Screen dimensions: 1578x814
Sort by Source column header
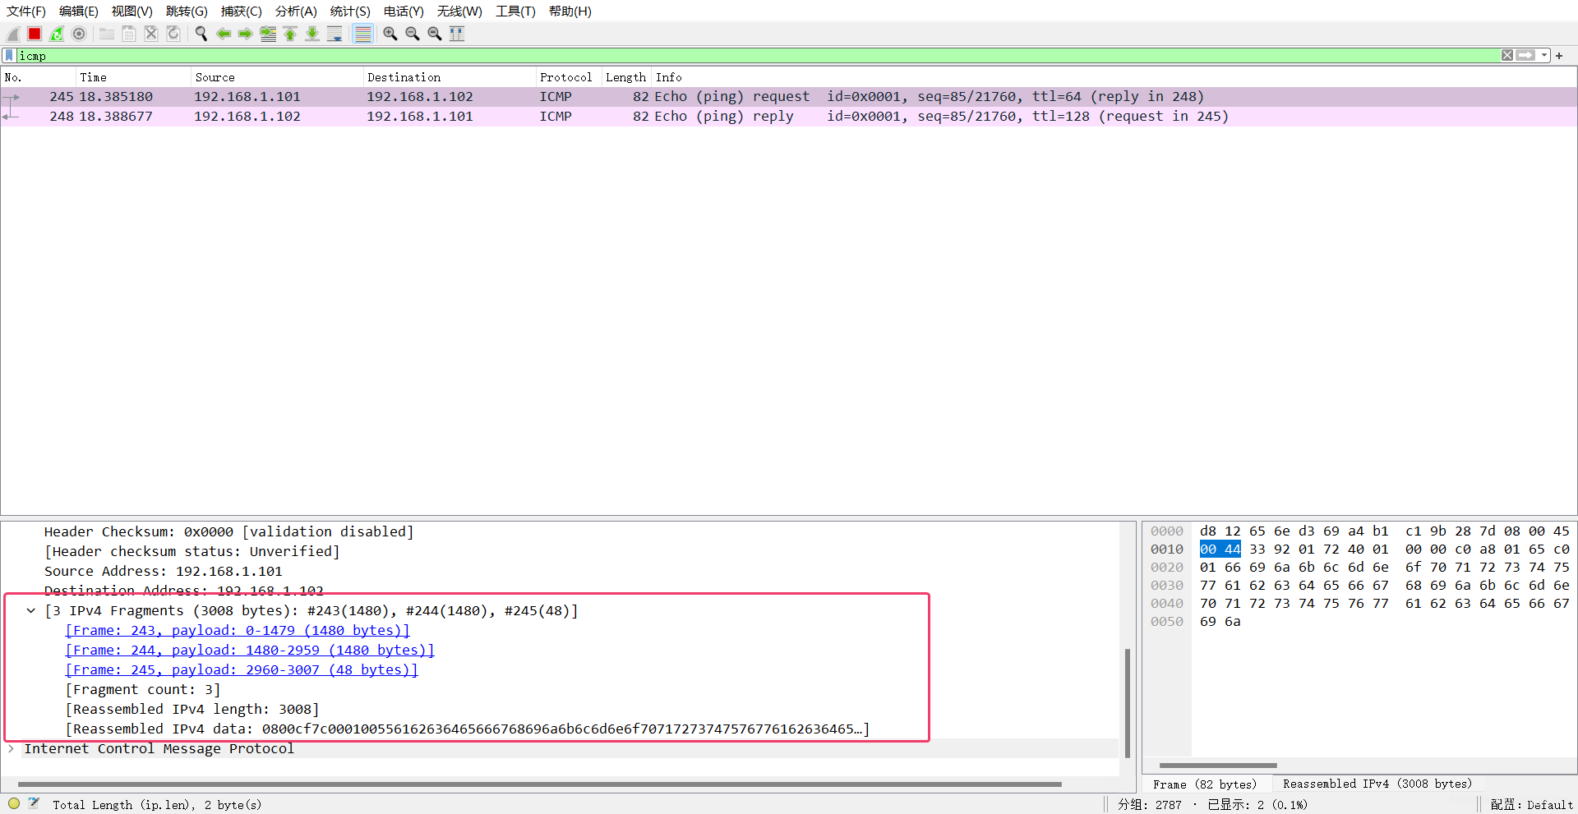pos(277,77)
